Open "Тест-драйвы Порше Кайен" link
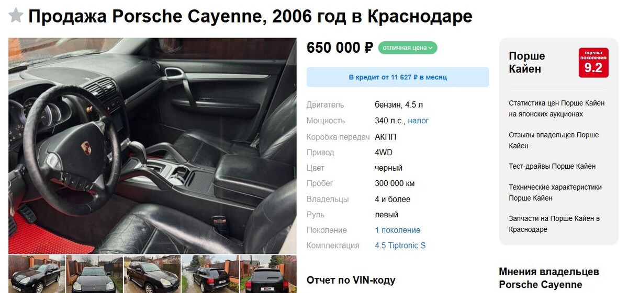The width and height of the screenshot is (628, 293). pos(552,167)
